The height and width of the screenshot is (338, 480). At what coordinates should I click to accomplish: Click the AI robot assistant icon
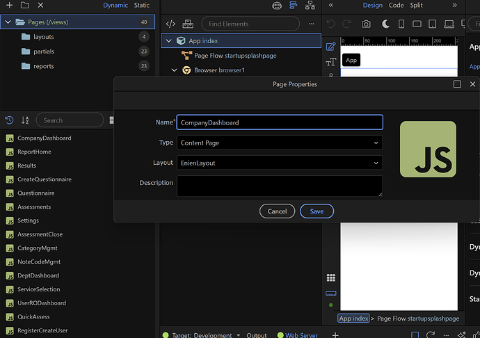click(x=276, y=5)
